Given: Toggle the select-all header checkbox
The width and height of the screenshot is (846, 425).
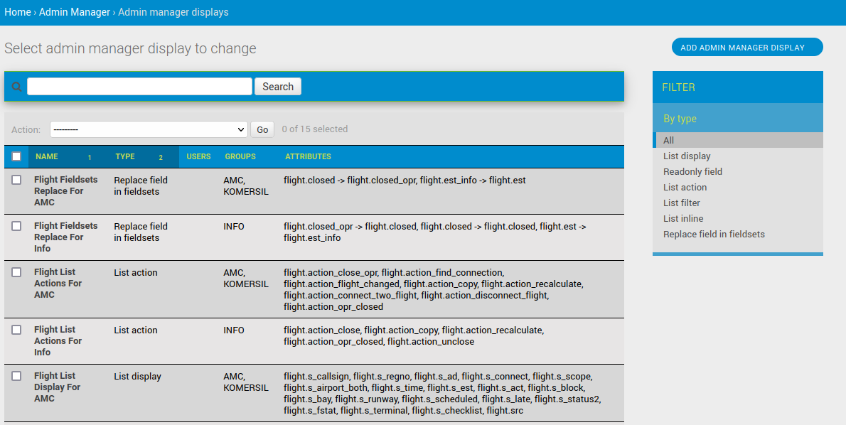Looking at the screenshot, I should point(16,156).
